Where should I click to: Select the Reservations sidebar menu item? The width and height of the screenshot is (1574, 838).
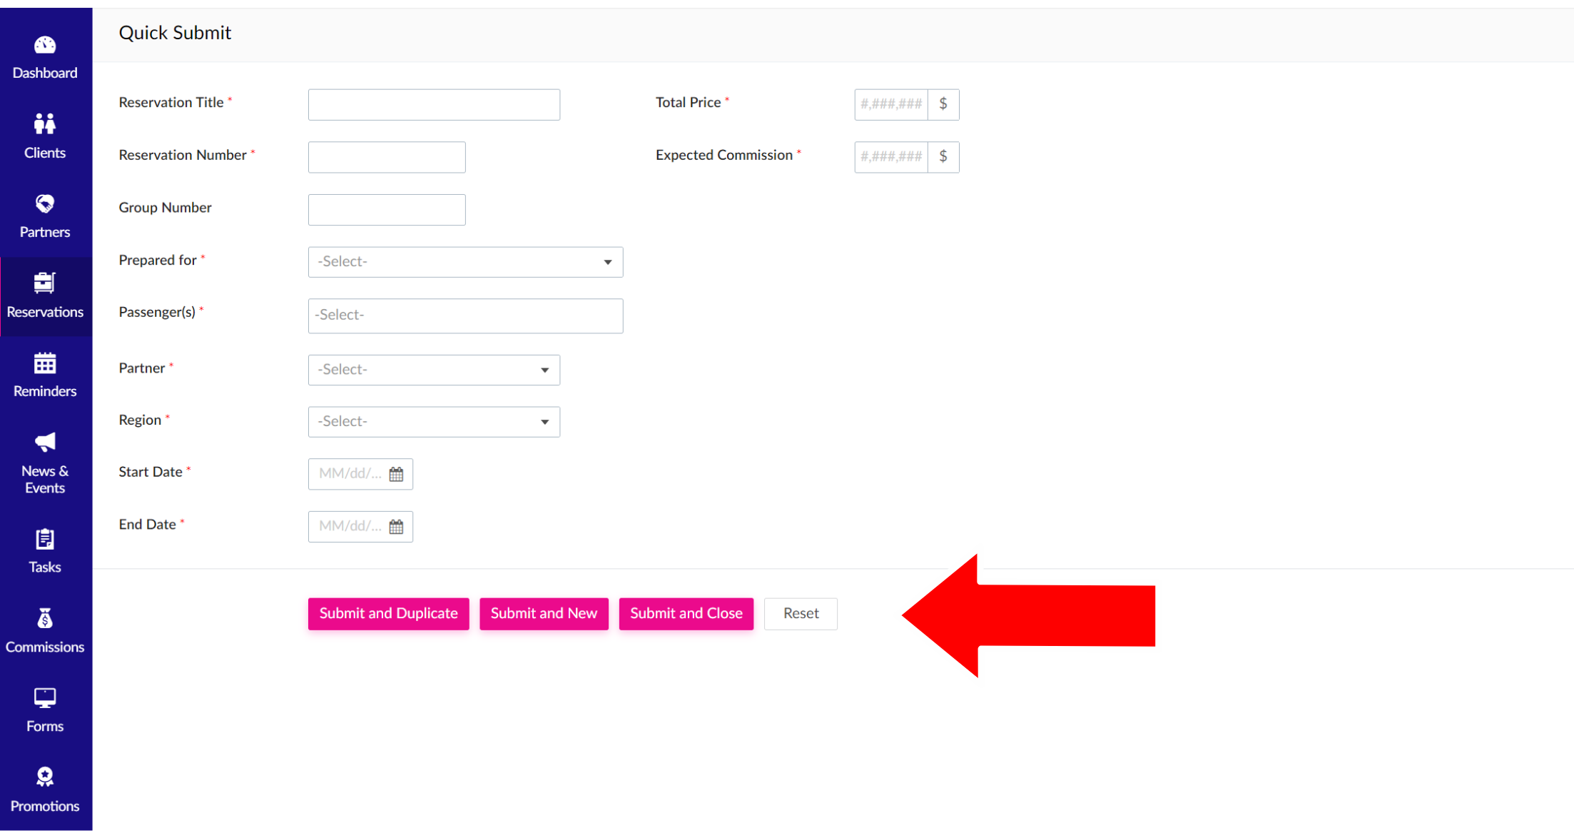[45, 296]
